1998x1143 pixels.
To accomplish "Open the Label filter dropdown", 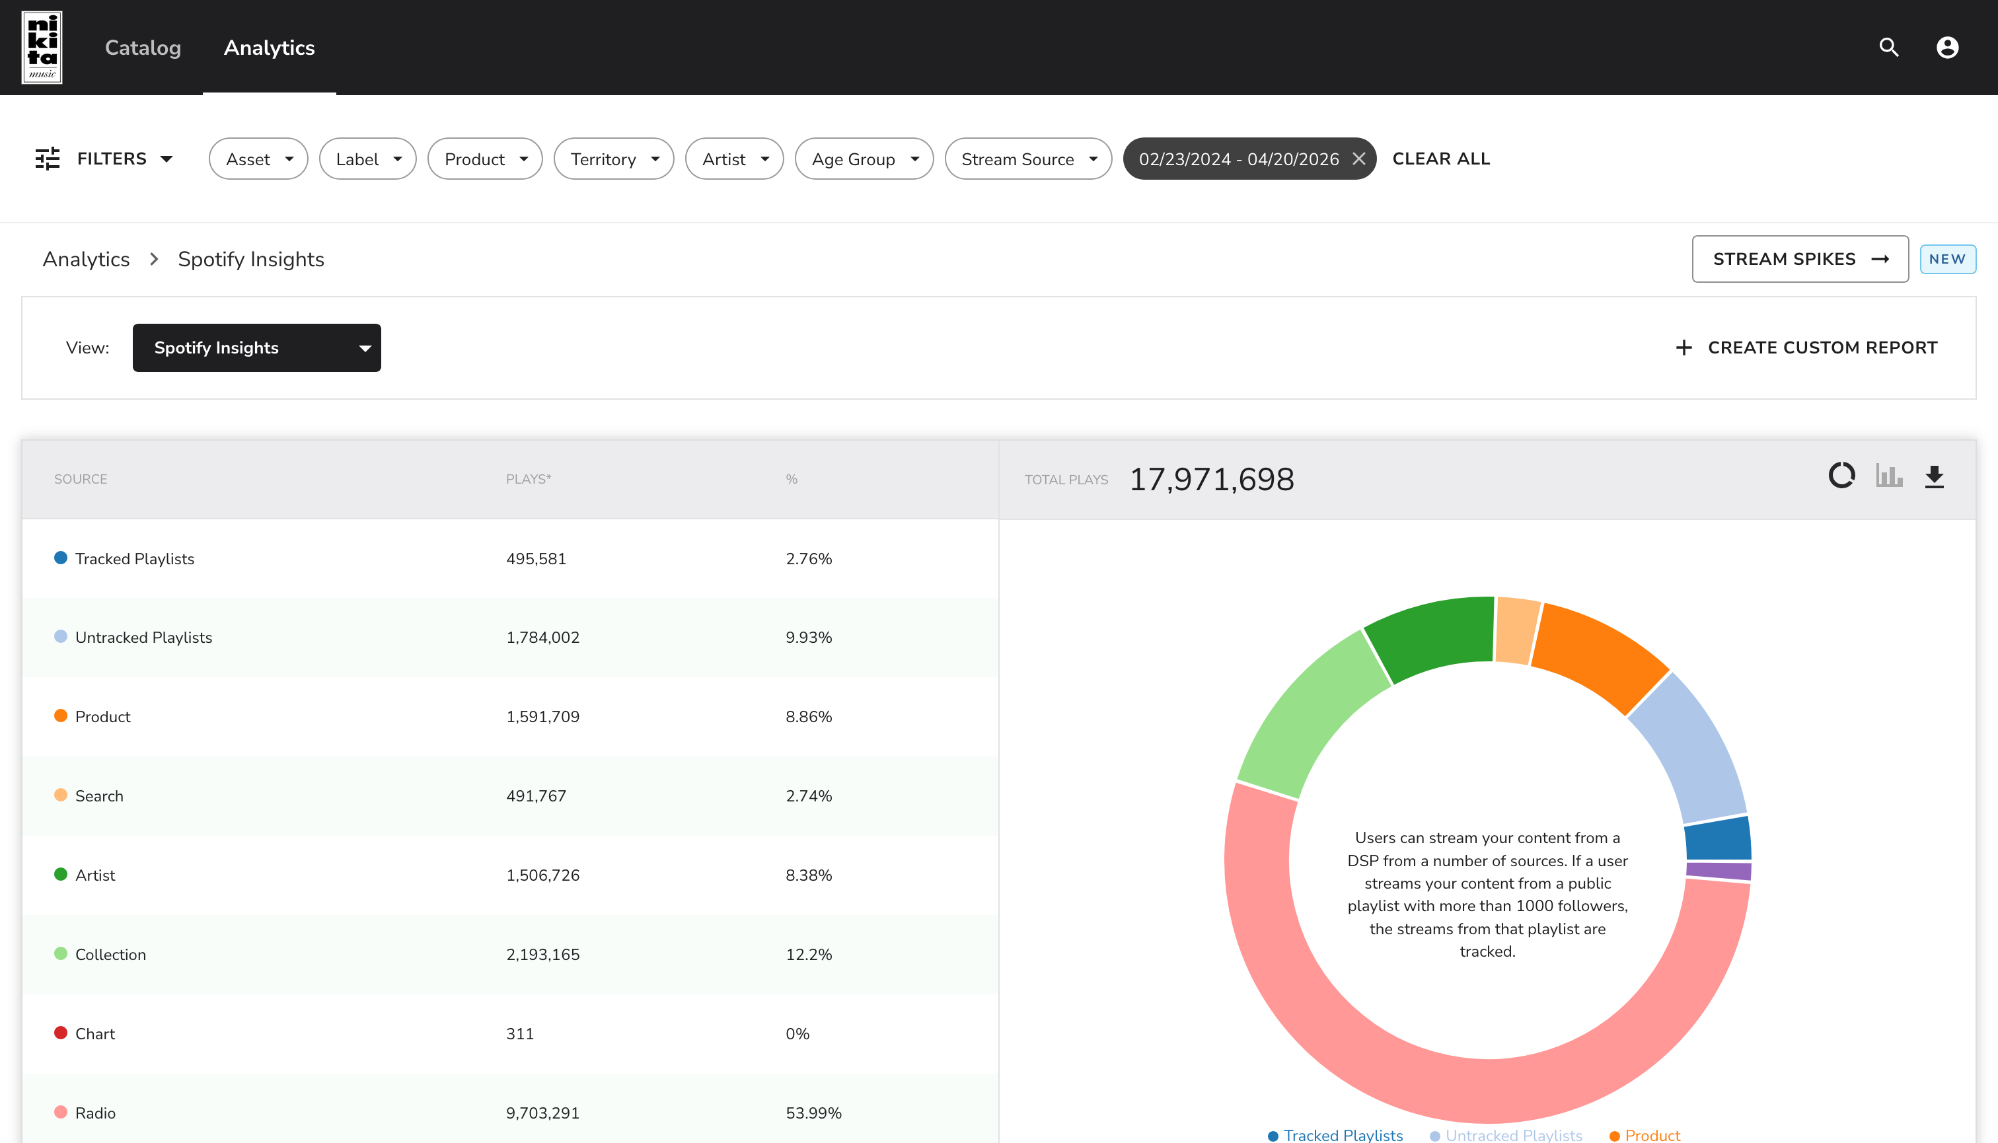I will click(367, 159).
